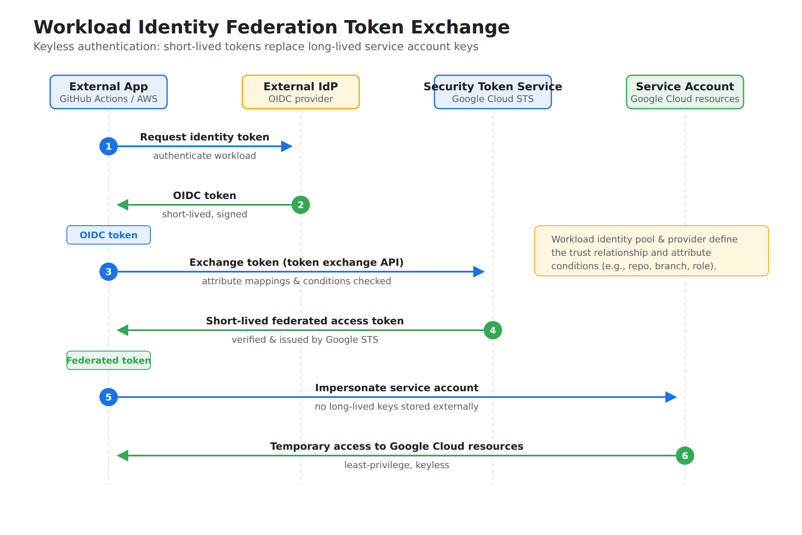802x535 pixels.
Task: Click the "Request identity token" label
Action: 205,137
